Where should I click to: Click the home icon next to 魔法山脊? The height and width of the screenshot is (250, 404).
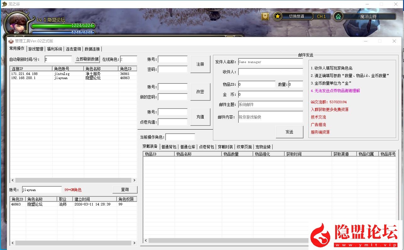[338, 16]
